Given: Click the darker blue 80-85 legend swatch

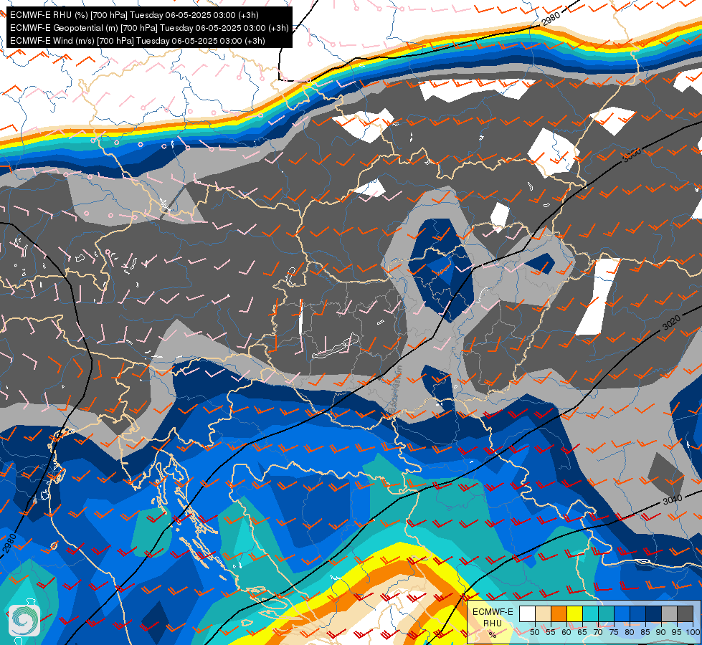Looking at the screenshot, I should coord(637,613).
